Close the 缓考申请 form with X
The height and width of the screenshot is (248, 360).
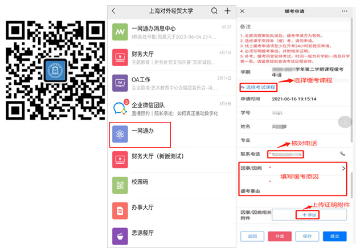(243, 11)
